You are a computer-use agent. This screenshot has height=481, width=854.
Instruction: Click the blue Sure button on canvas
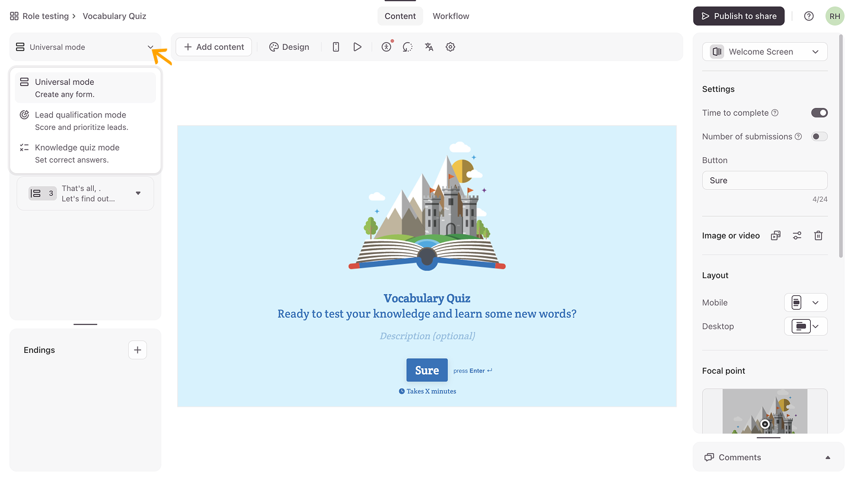[427, 370]
